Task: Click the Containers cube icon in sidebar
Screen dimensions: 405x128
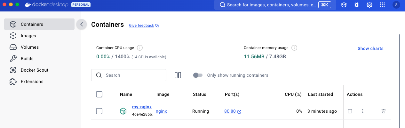Action: coord(13,24)
